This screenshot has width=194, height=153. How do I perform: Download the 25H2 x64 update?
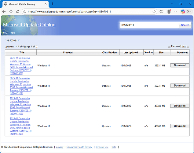pyautogui.click(x=180, y=106)
